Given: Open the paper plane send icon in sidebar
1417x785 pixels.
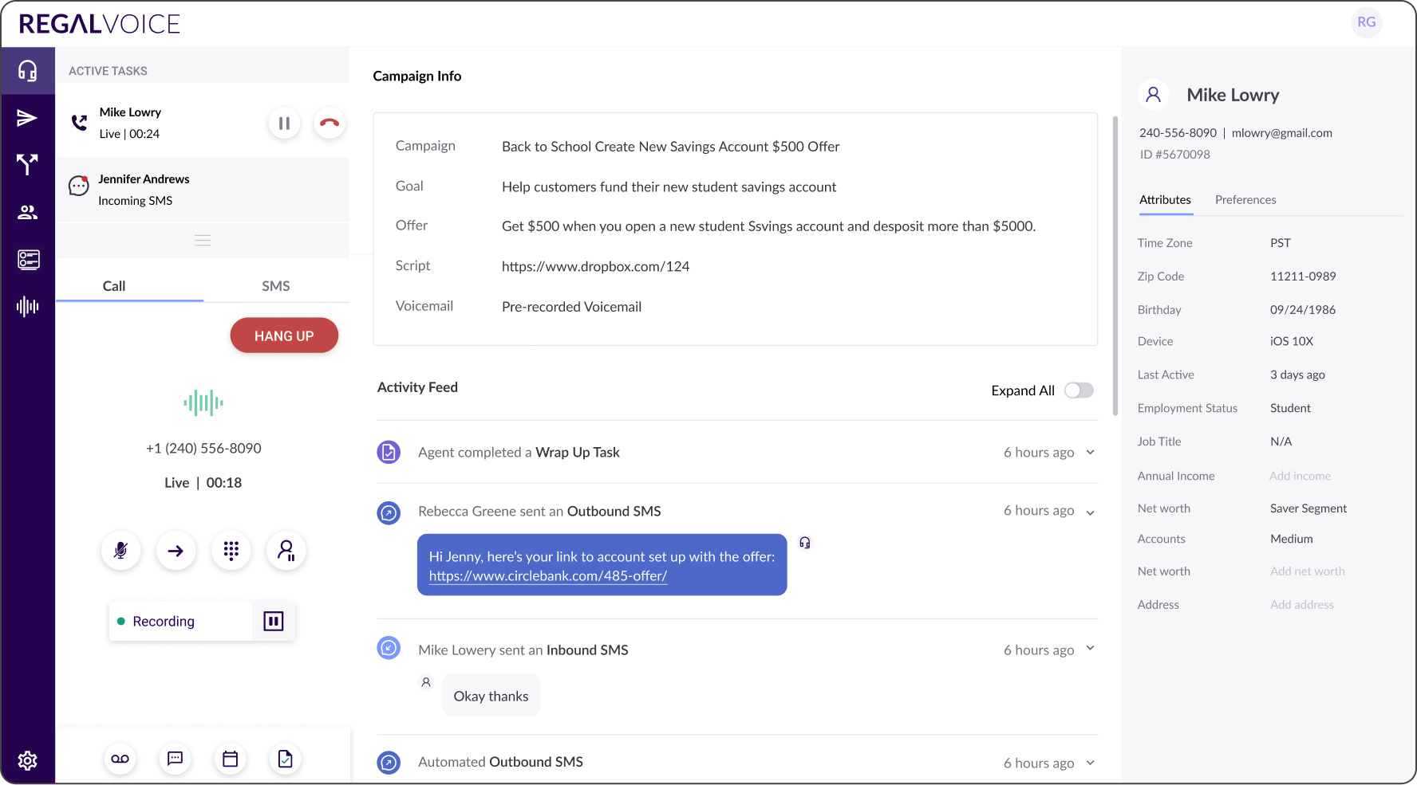Looking at the screenshot, I should point(28,118).
